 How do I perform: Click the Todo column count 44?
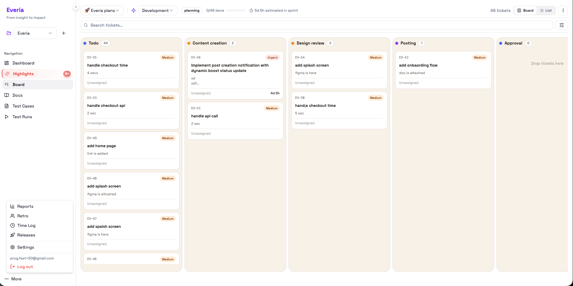[106, 43]
